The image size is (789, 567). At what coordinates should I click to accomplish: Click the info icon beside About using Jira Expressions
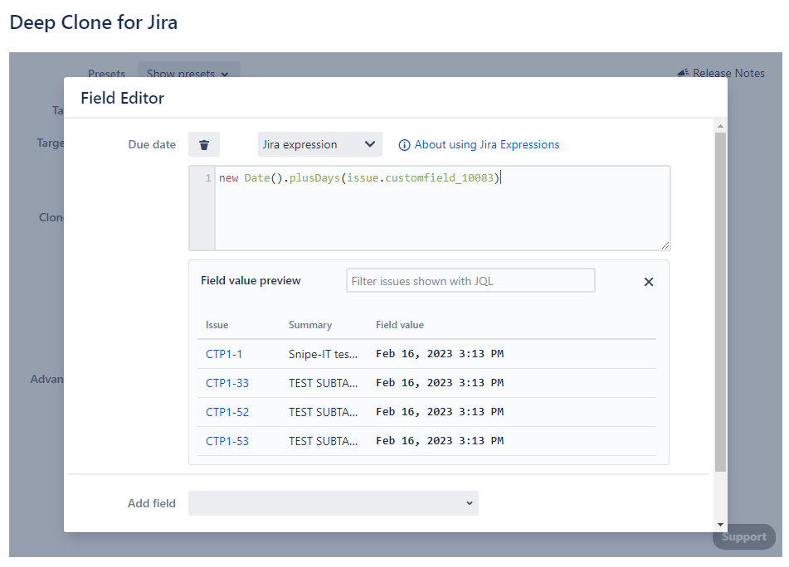pyautogui.click(x=404, y=145)
